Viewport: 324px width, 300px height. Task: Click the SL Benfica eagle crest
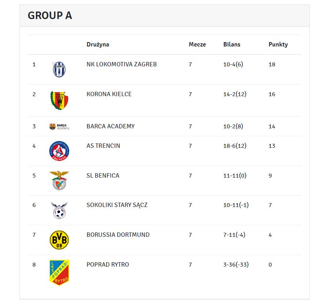(59, 181)
